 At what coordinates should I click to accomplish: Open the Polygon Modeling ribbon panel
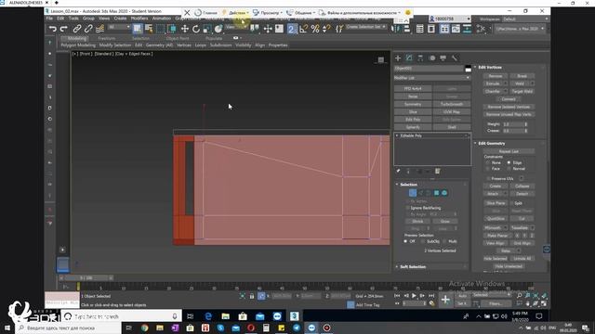click(78, 45)
